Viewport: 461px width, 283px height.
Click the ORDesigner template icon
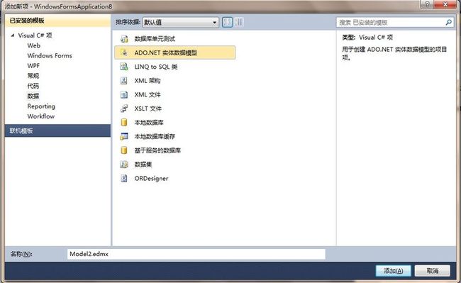[x=124, y=178]
